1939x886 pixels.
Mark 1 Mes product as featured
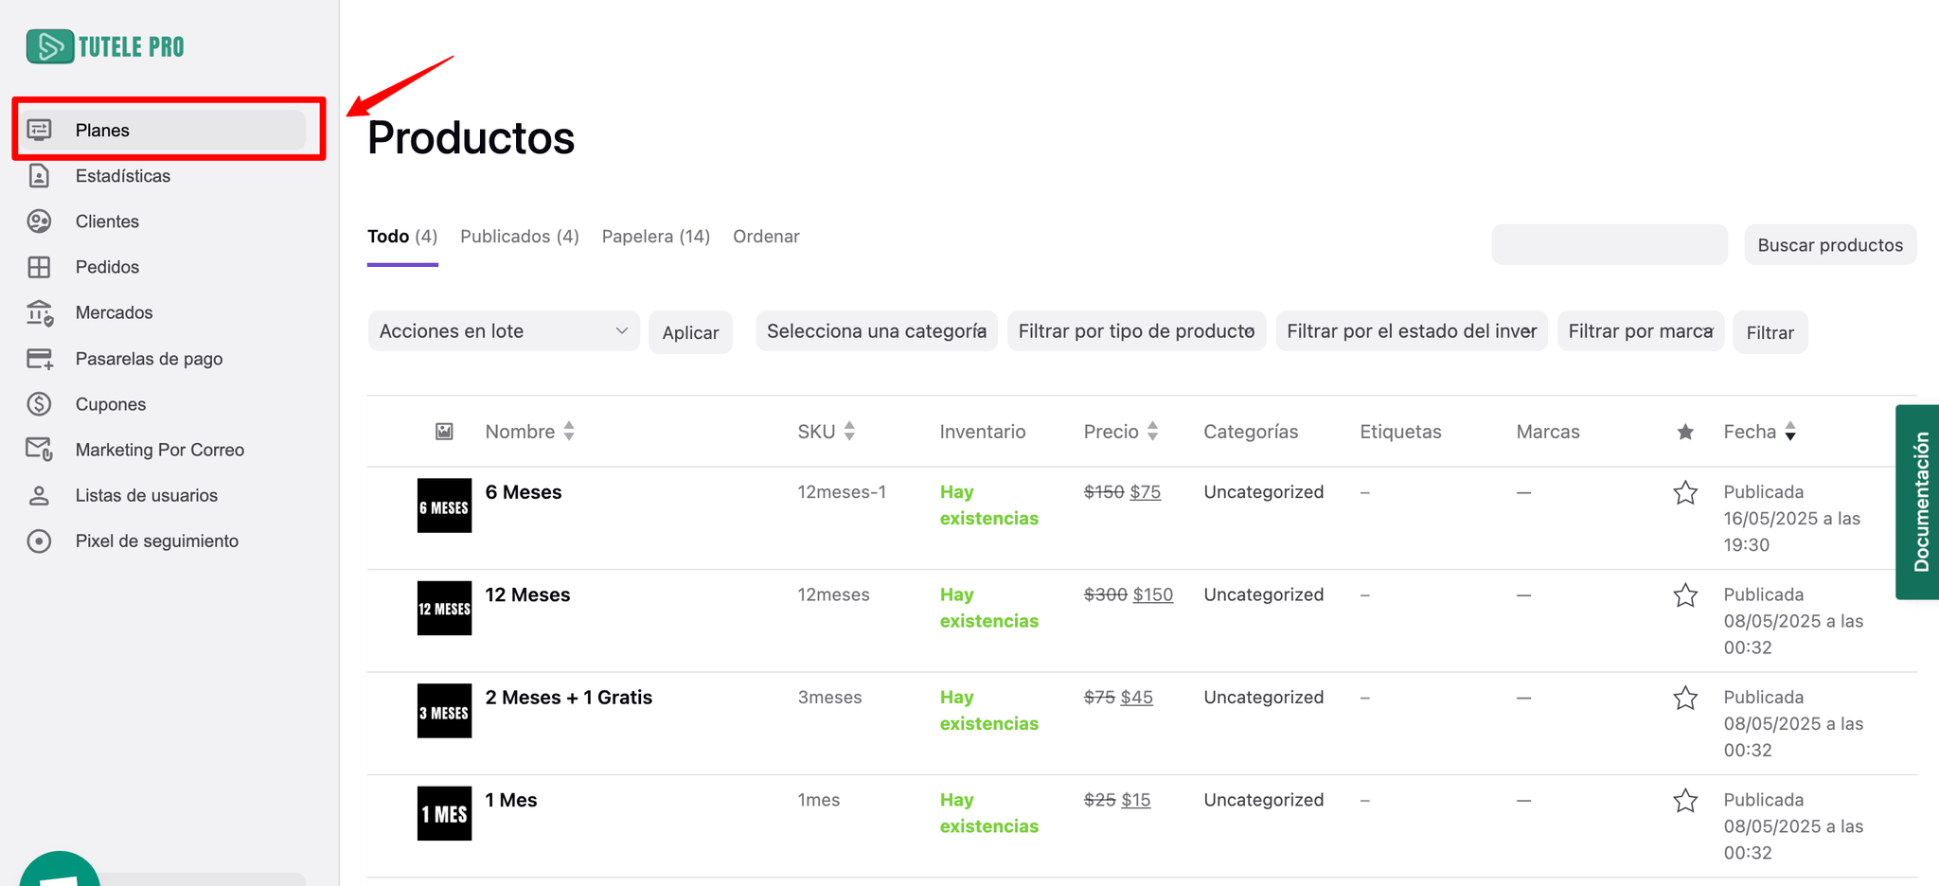(x=1685, y=801)
